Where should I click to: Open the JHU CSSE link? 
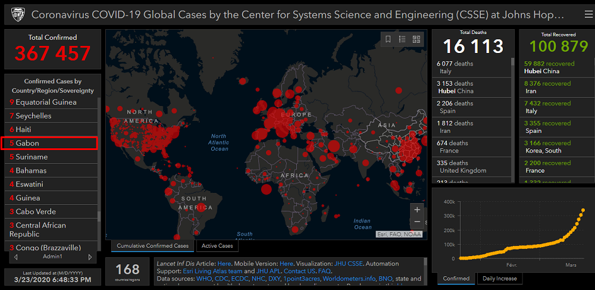(x=348, y=263)
